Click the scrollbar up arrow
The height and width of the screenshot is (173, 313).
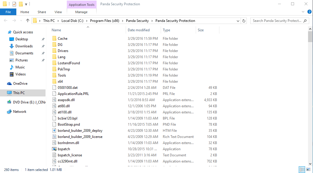[x=310, y=29]
